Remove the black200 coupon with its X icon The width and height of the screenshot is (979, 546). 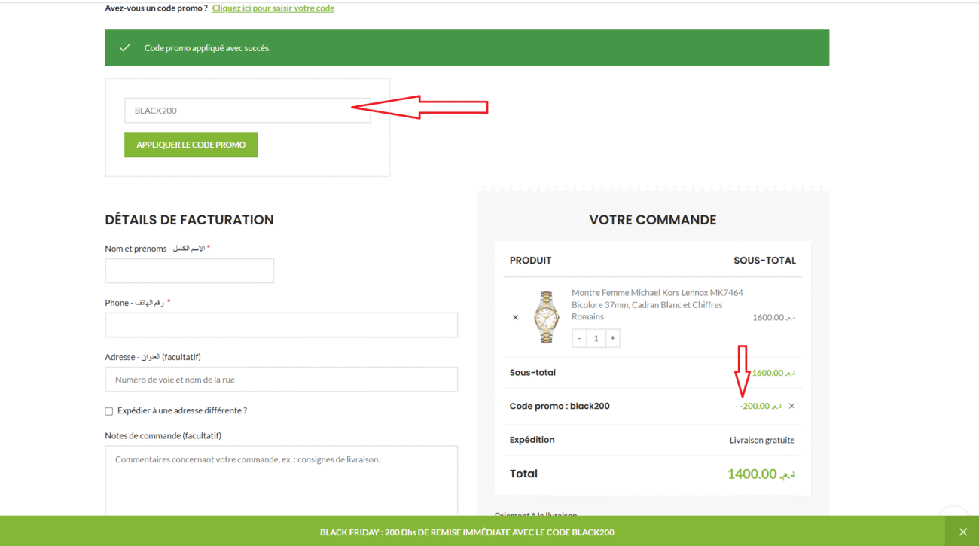pyautogui.click(x=791, y=406)
